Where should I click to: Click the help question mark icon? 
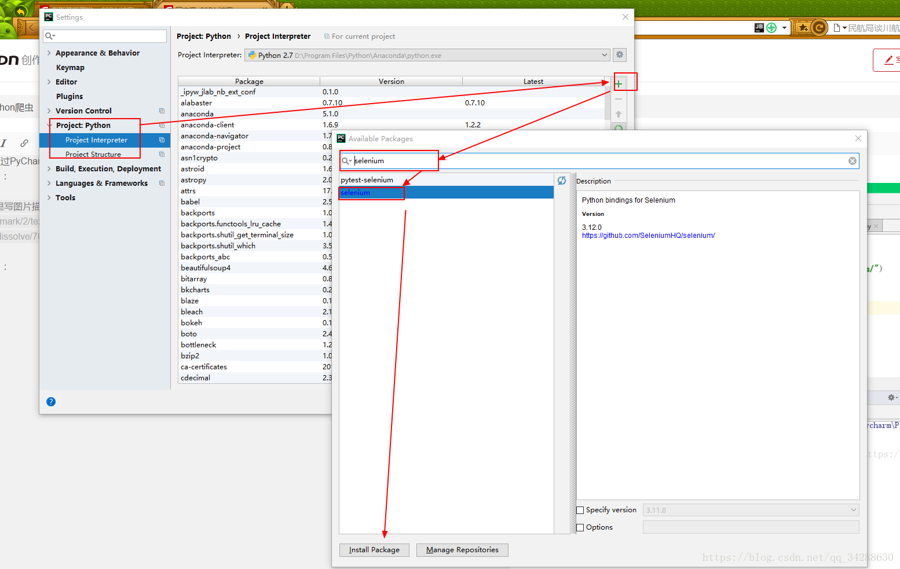(51, 402)
